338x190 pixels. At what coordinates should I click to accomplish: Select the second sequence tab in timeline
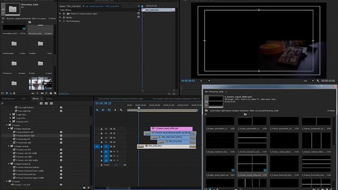coord(176,99)
